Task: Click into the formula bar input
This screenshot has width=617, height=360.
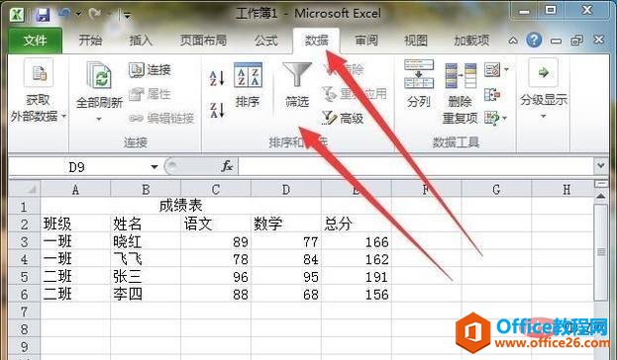Action: [x=416, y=166]
